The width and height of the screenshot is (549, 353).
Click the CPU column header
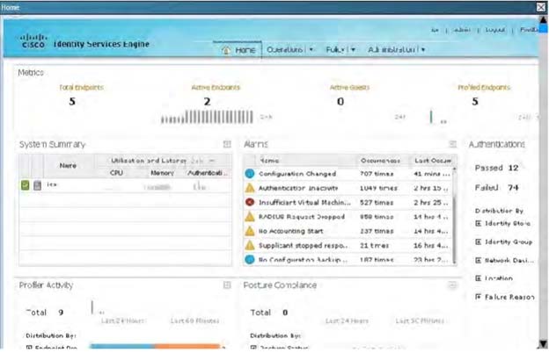pyautogui.click(x=116, y=173)
